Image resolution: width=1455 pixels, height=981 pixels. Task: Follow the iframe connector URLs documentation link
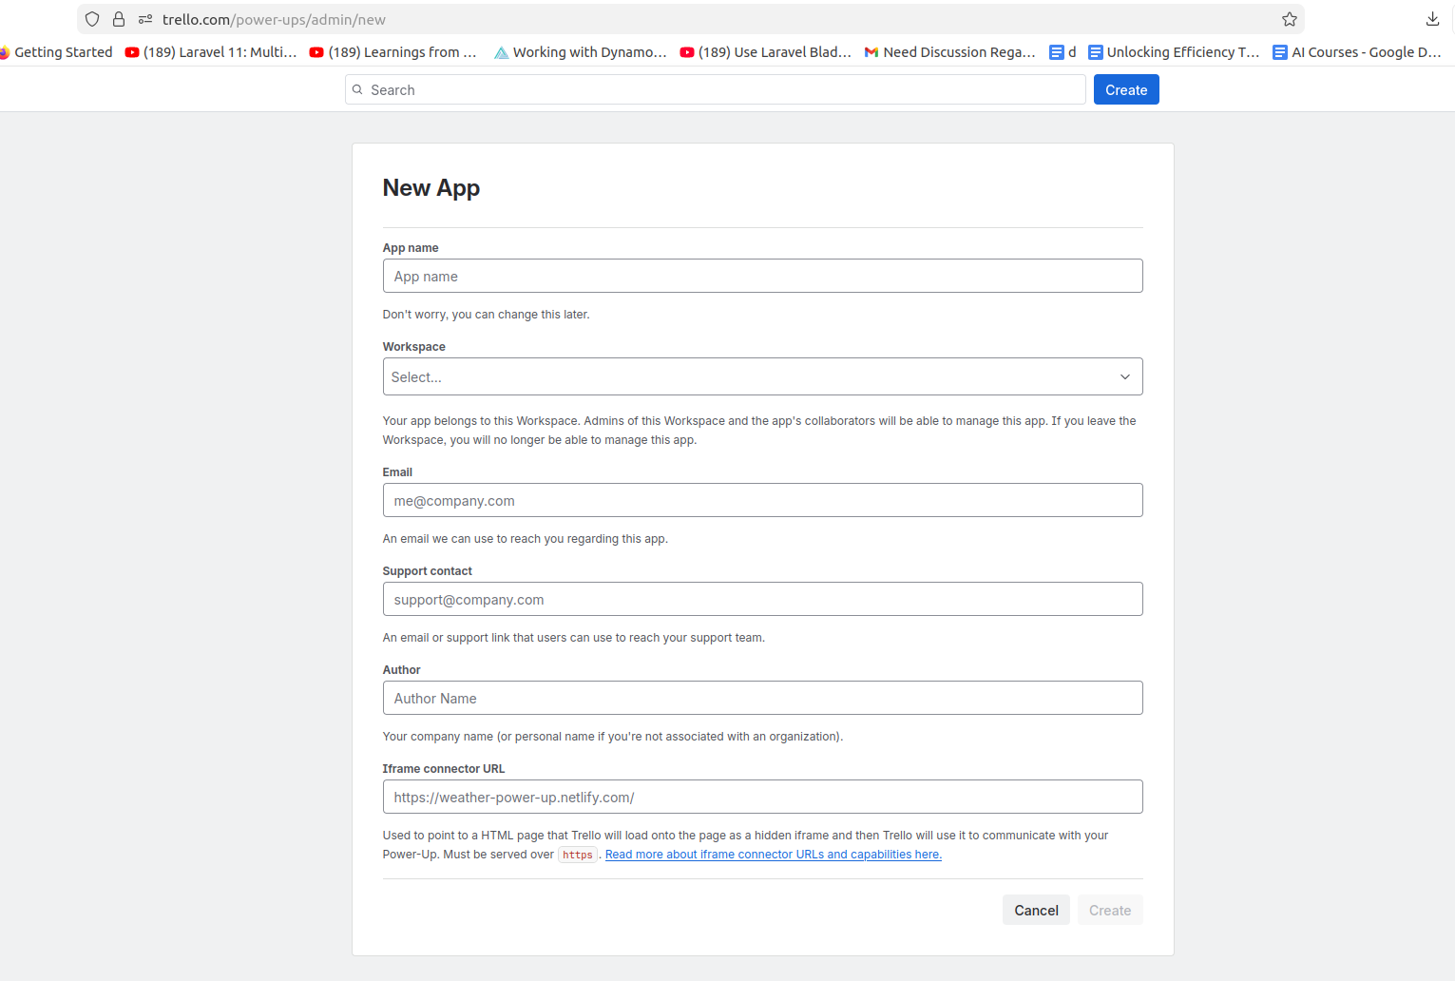point(773,855)
